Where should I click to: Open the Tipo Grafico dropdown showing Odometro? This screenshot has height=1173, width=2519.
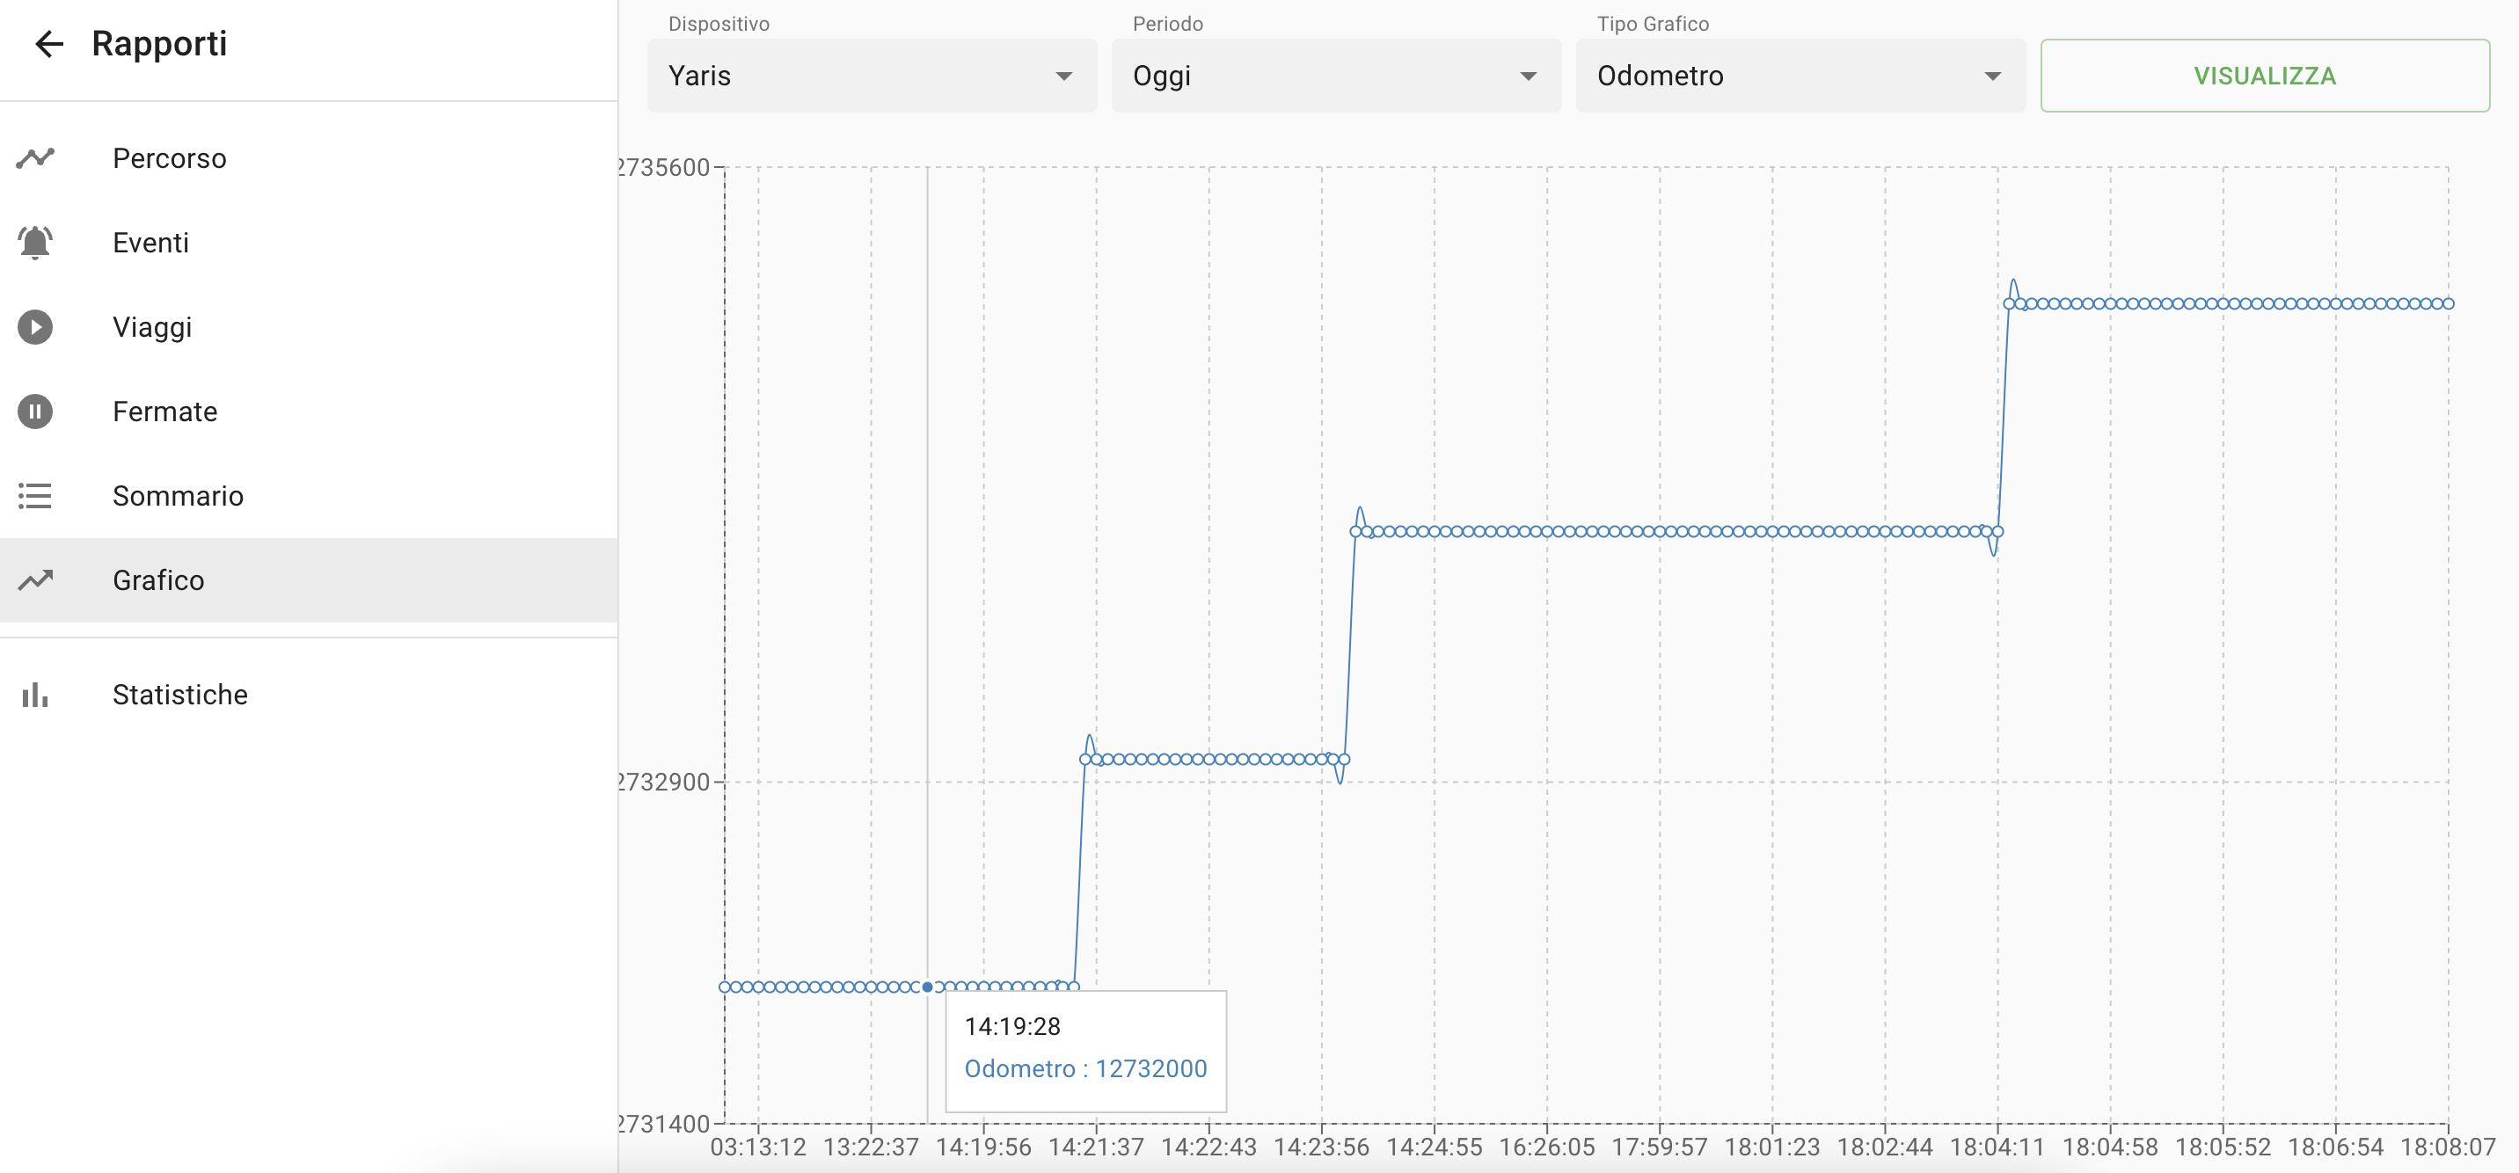1799,76
